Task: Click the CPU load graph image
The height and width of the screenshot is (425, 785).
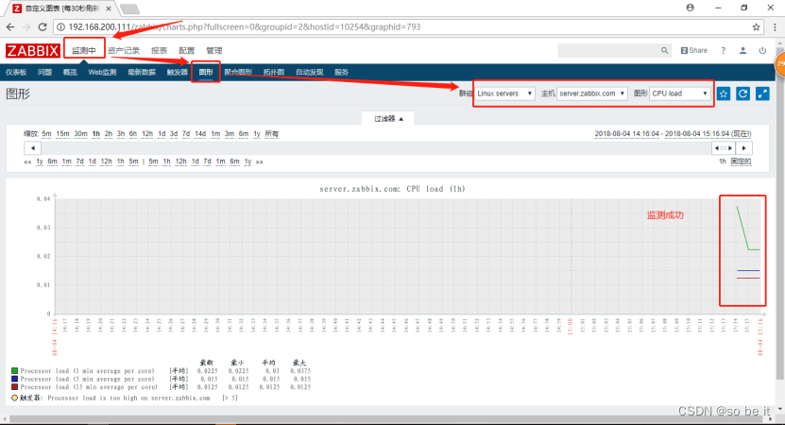Action: click(388, 293)
